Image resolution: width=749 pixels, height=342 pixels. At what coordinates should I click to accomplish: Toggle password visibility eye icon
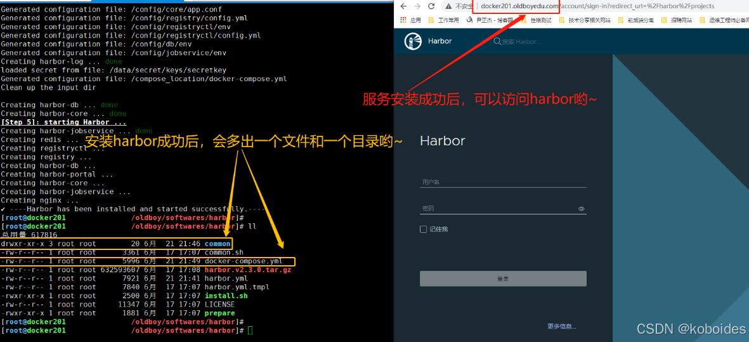click(x=582, y=209)
